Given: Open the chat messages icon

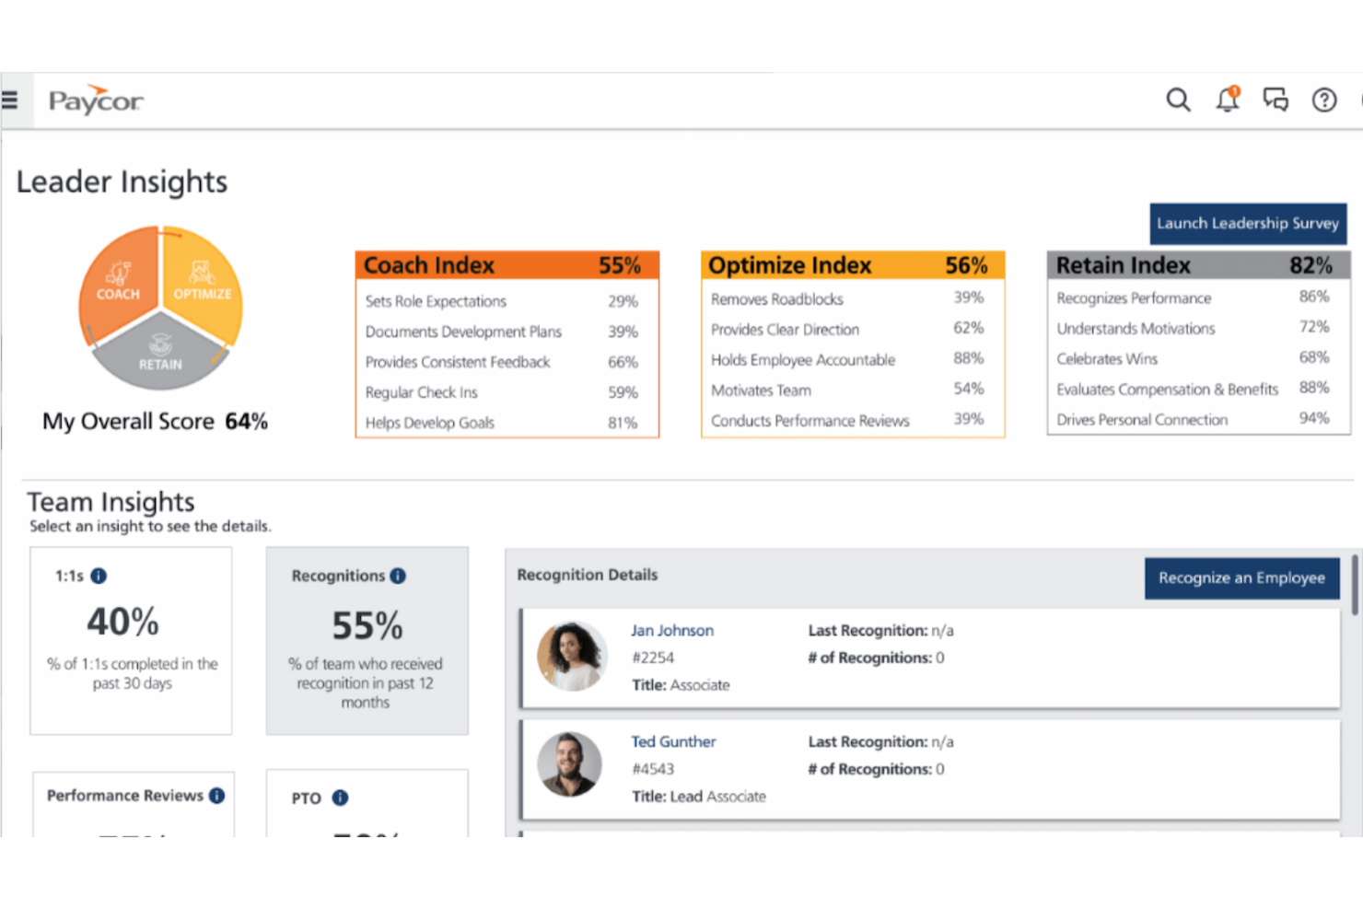Looking at the screenshot, I should [x=1276, y=99].
